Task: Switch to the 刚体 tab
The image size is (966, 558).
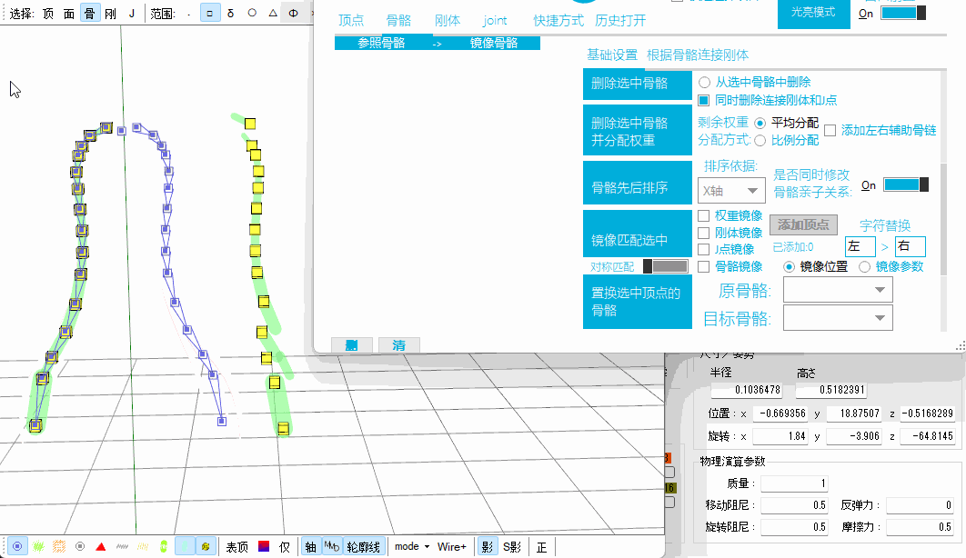Action: pyautogui.click(x=448, y=20)
